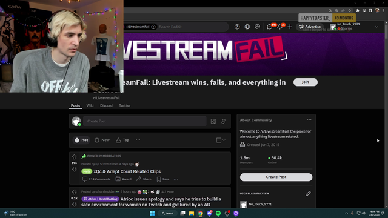
Task: Open Discord from the taskbar
Action: (x=209, y=213)
